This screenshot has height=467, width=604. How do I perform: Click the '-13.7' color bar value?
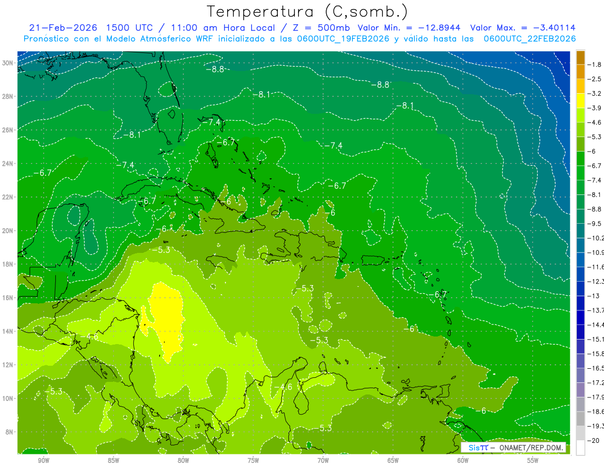596,310
